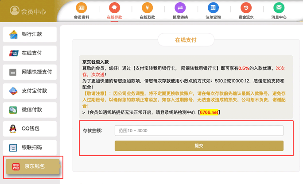Click the 存款金额 amount input field

click(198, 130)
